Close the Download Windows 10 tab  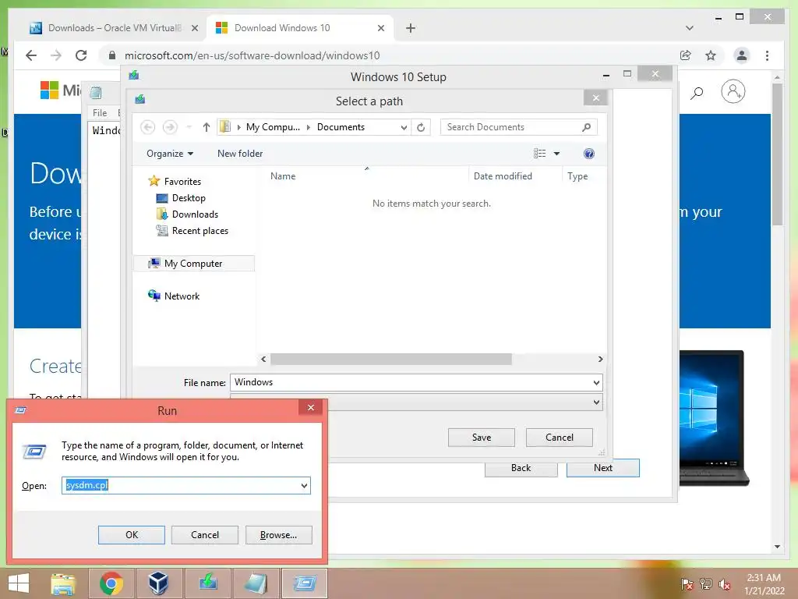[x=381, y=28]
